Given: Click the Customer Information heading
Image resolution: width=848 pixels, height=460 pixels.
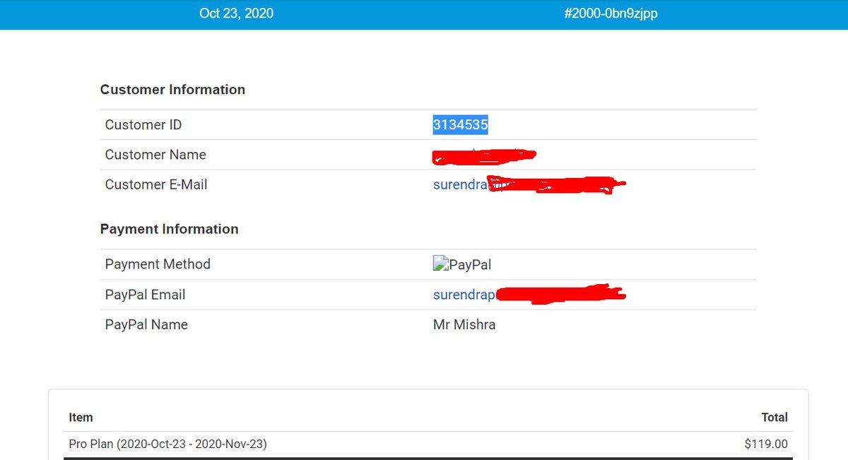Looking at the screenshot, I should [x=172, y=90].
